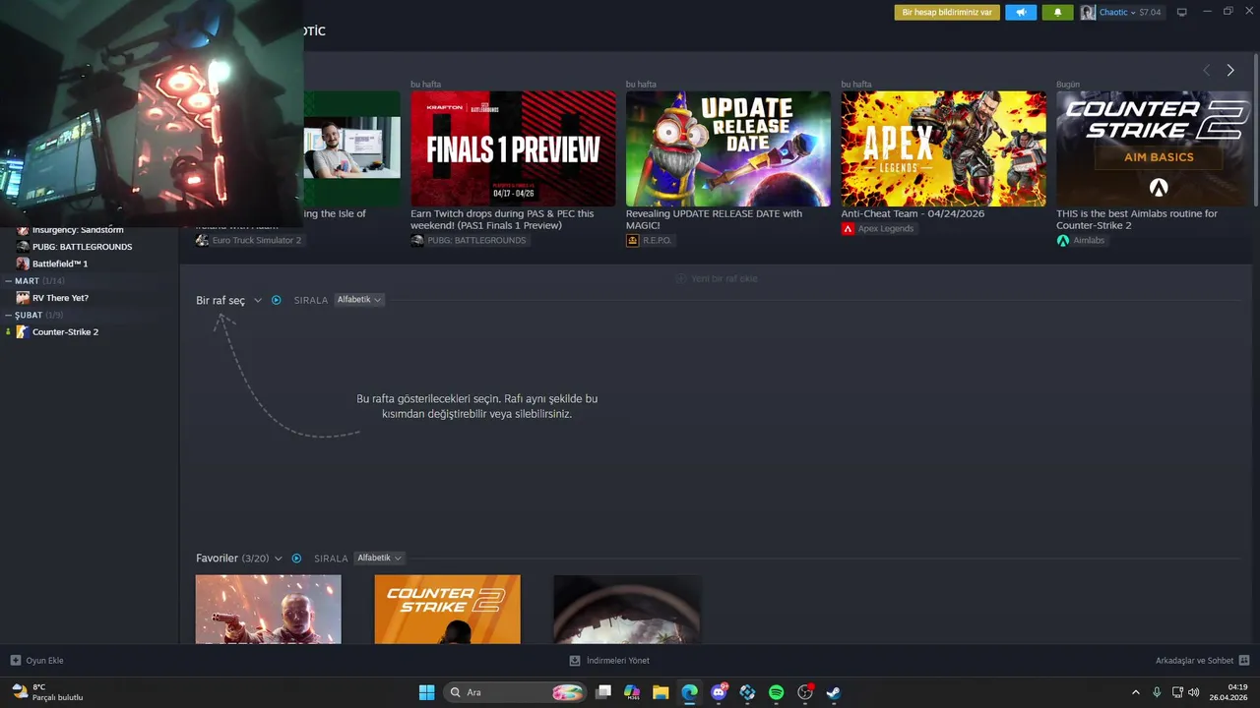The width and height of the screenshot is (1260, 708).
Task: Click the R.E.P.O. game icon
Action: click(x=632, y=240)
